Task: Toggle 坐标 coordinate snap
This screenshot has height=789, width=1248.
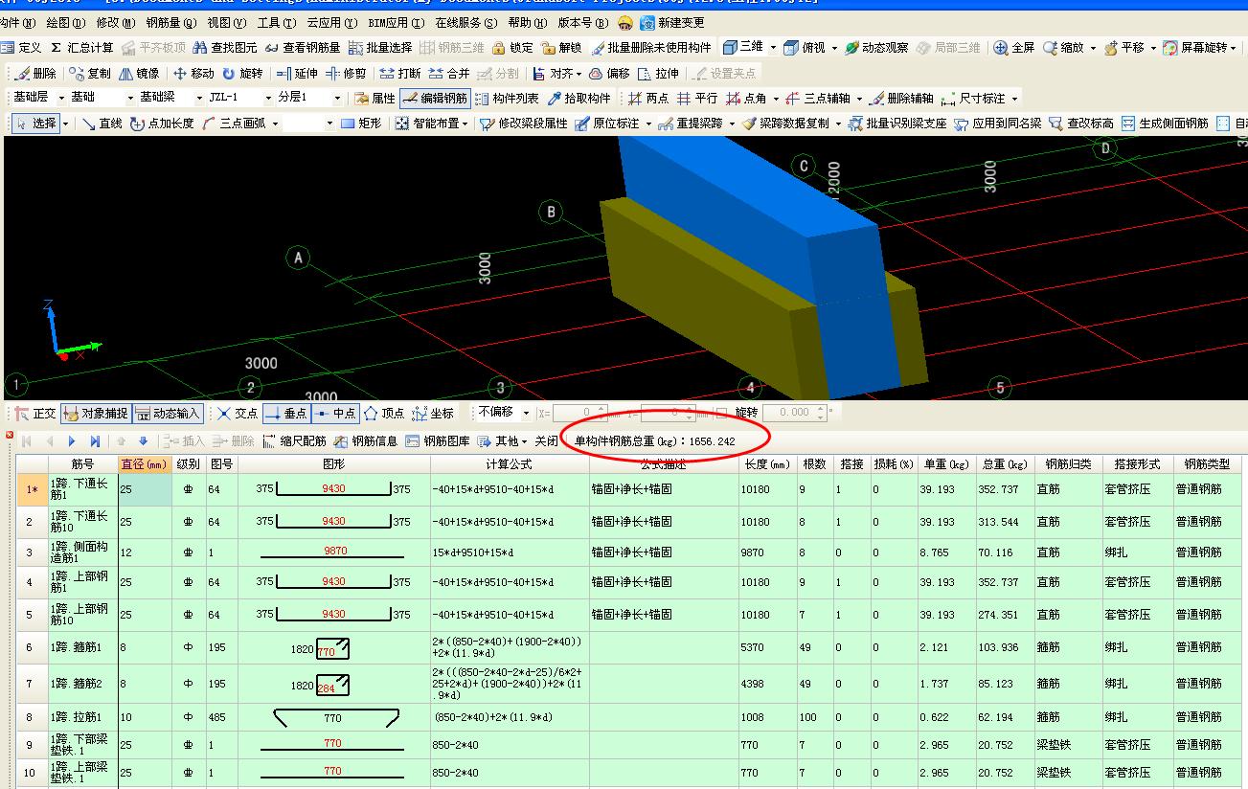Action: [433, 413]
